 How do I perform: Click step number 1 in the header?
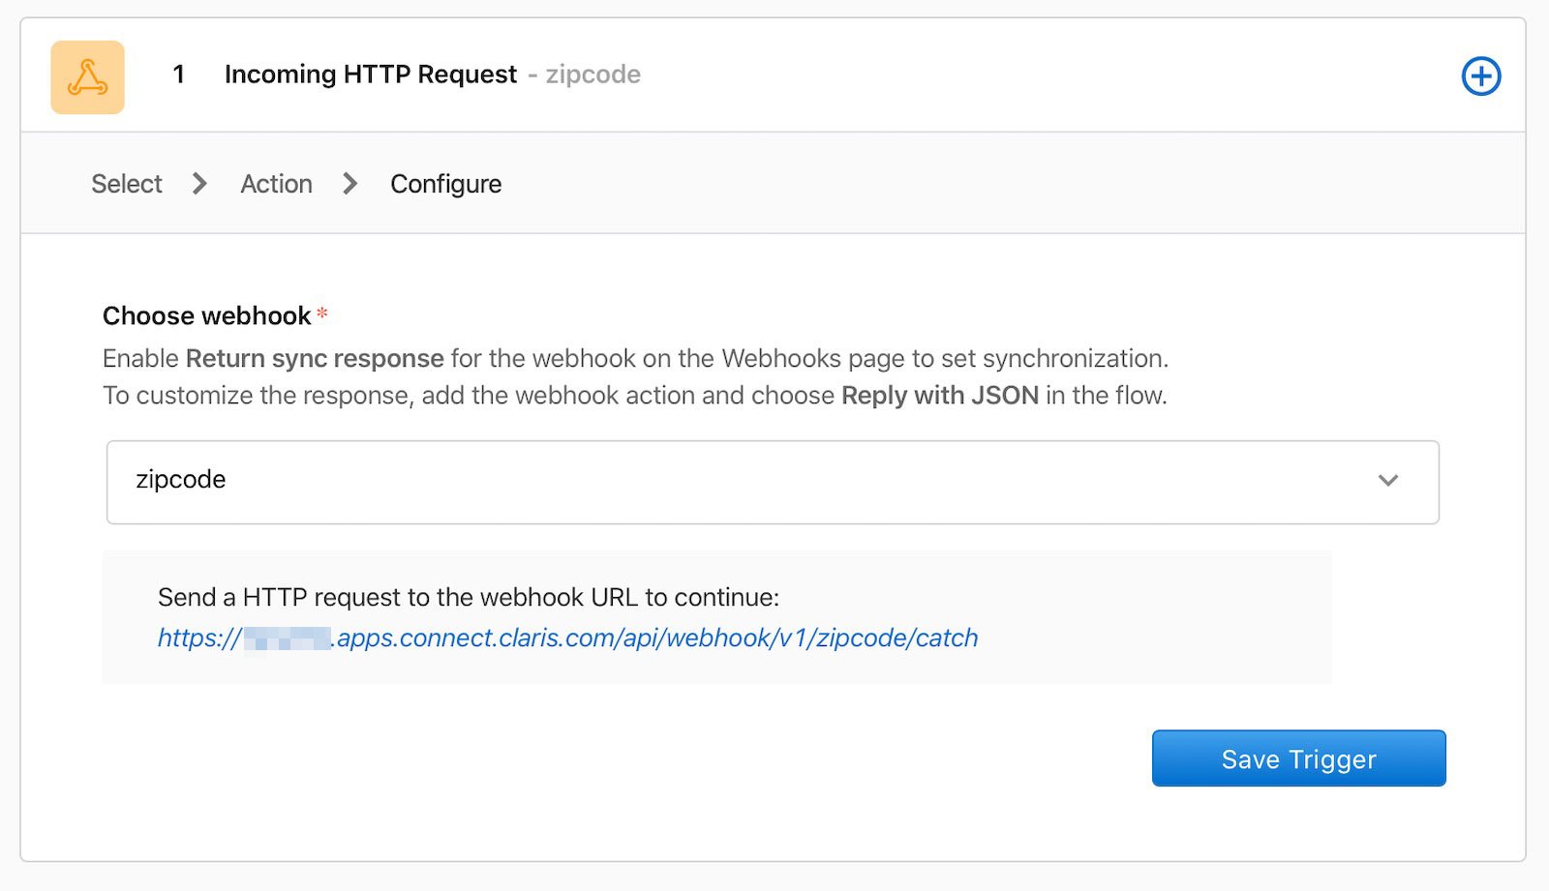180,74
